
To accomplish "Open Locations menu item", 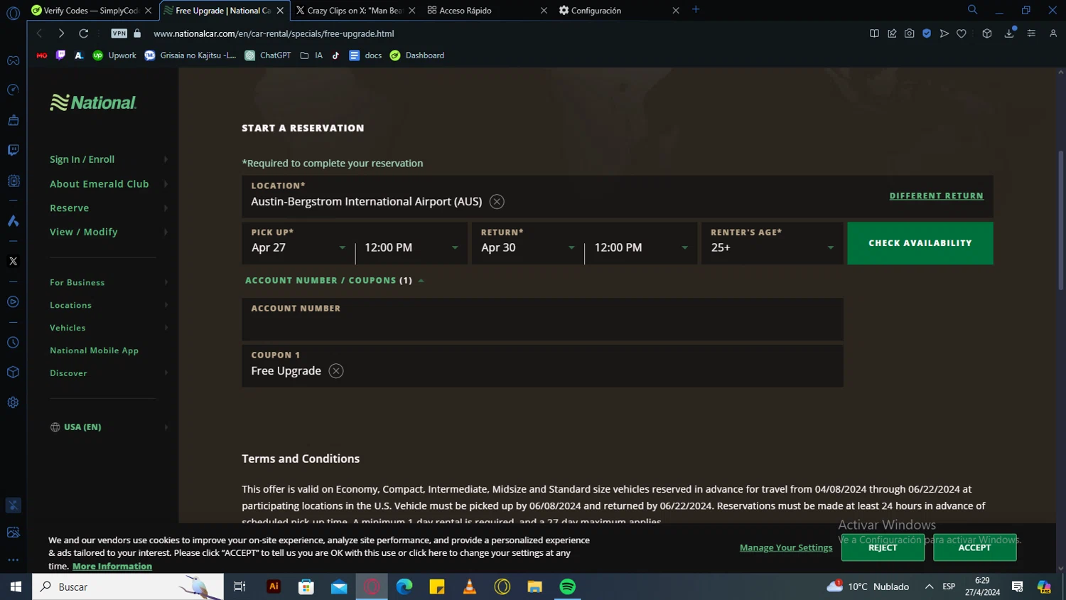I will 109,305.
